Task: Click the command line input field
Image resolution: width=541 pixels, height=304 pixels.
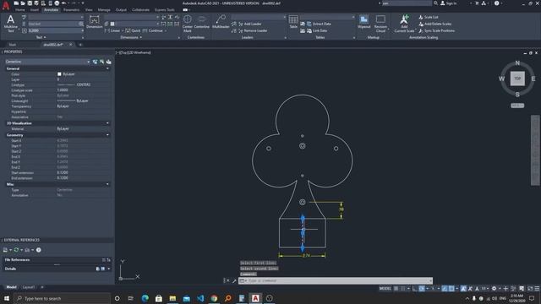Action: pos(335,280)
